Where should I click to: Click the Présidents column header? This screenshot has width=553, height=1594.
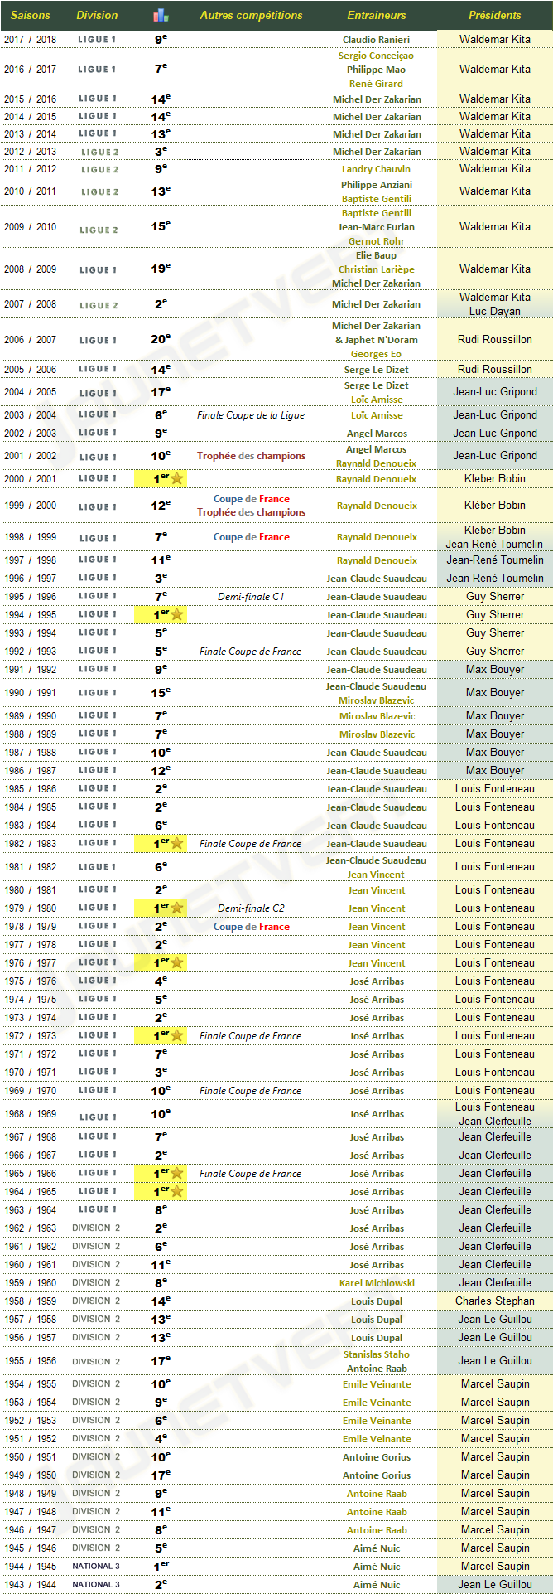(x=495, y=15)
